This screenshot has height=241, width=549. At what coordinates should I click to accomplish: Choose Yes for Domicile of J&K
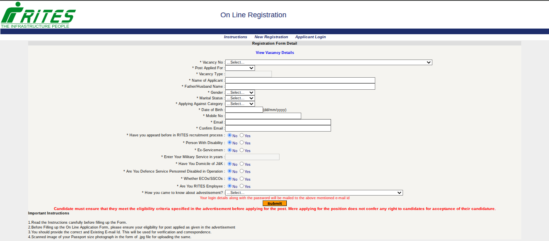click(x=242, y=164)
